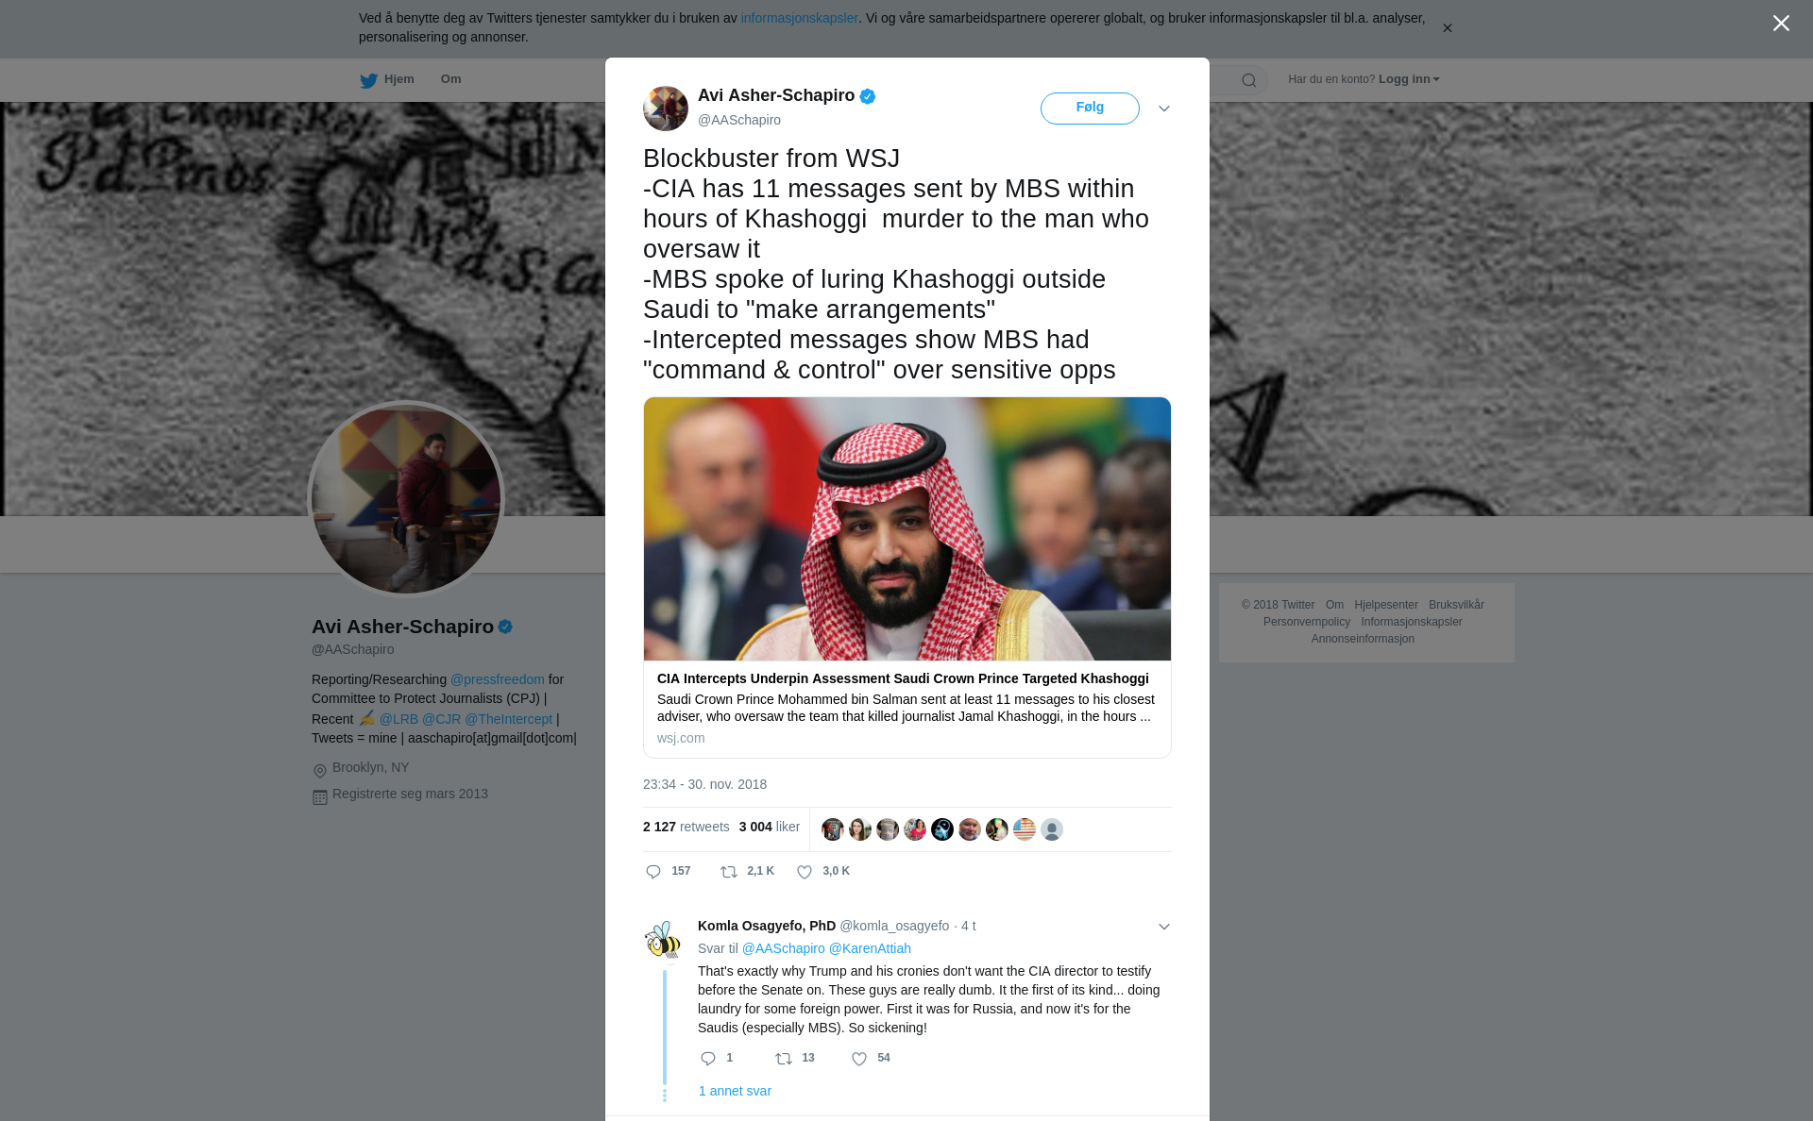Image resolution: width=1813 pixels, height=1121 pixels.
Task: Open options chevron on Komla Osagyefo's reply
Action: (x=1164, y=927)
